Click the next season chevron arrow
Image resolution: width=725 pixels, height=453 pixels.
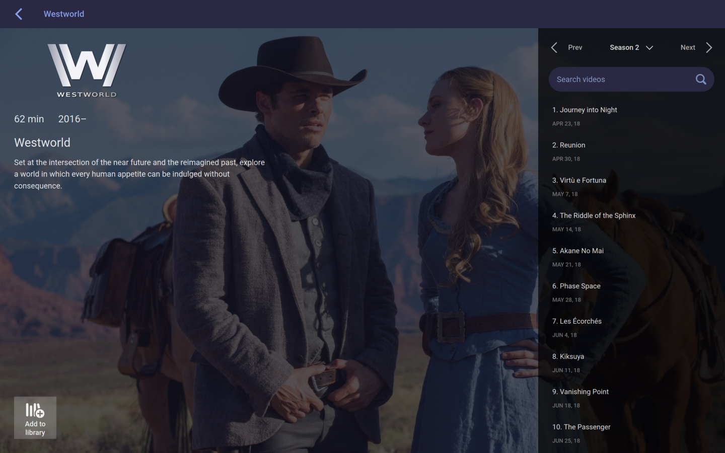(x=709, y=47)
